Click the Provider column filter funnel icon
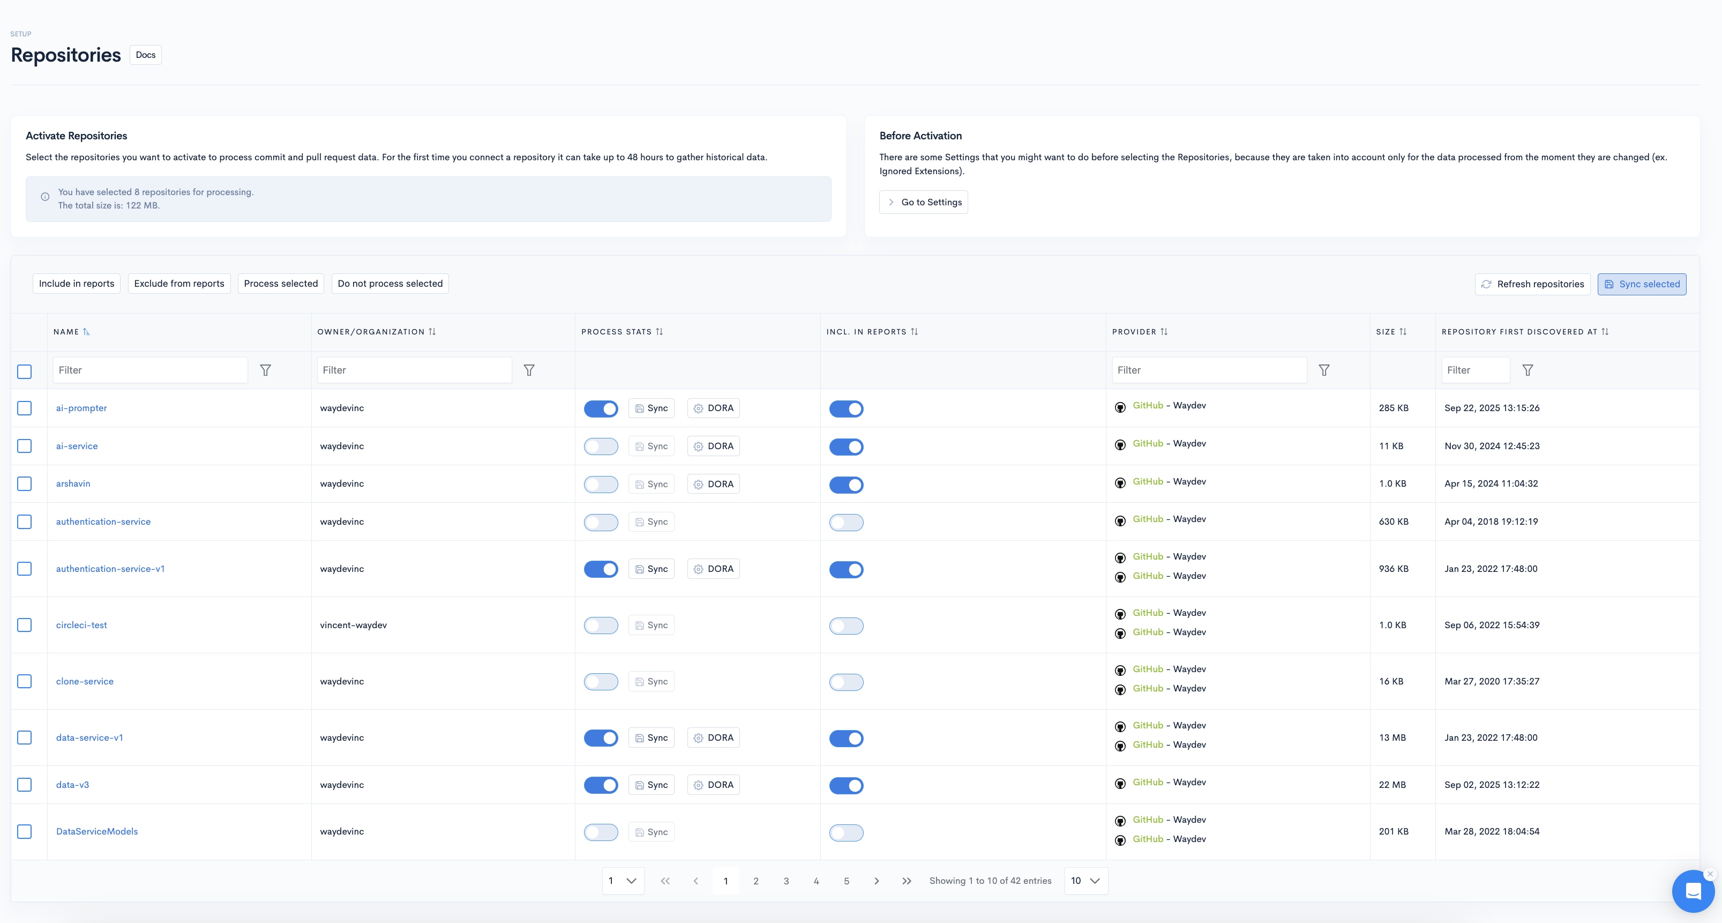Viewport: 1722px width, 923px height. 1323,370
